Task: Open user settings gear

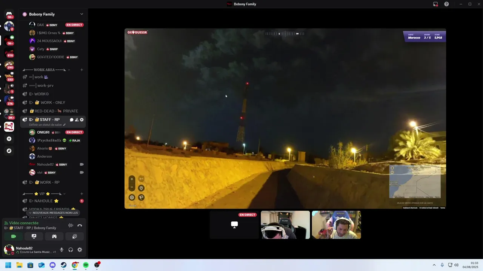Action: [80, 250]
